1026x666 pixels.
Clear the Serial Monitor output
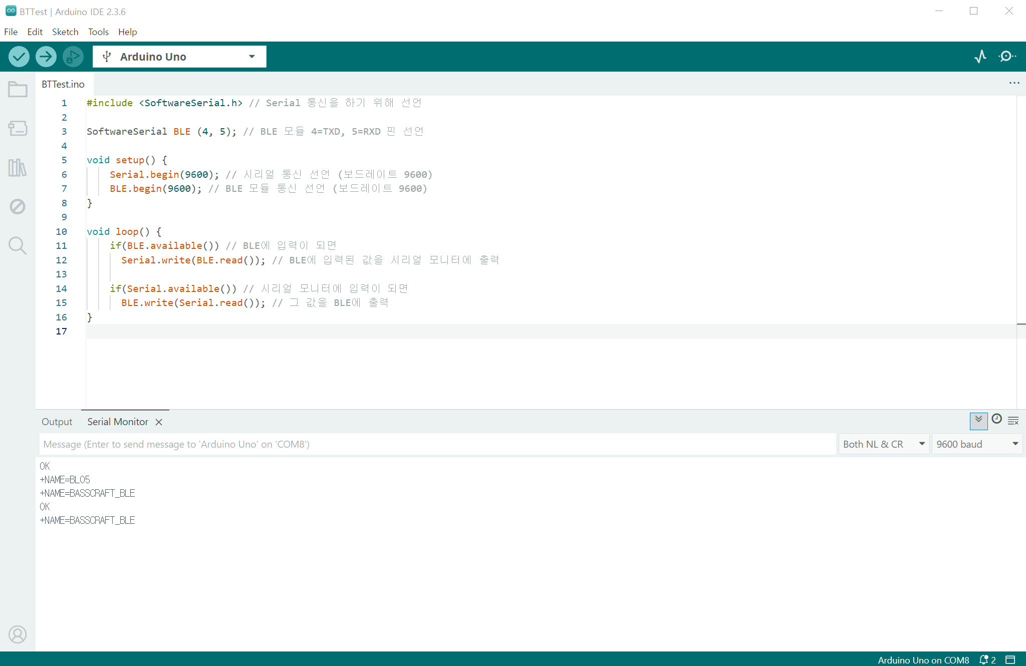tap(1013, 421)
